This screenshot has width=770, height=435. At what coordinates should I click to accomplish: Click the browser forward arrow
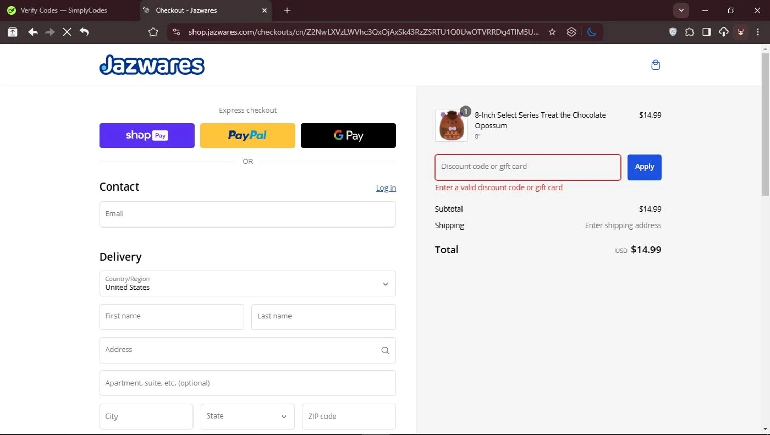tap(50, 32)
